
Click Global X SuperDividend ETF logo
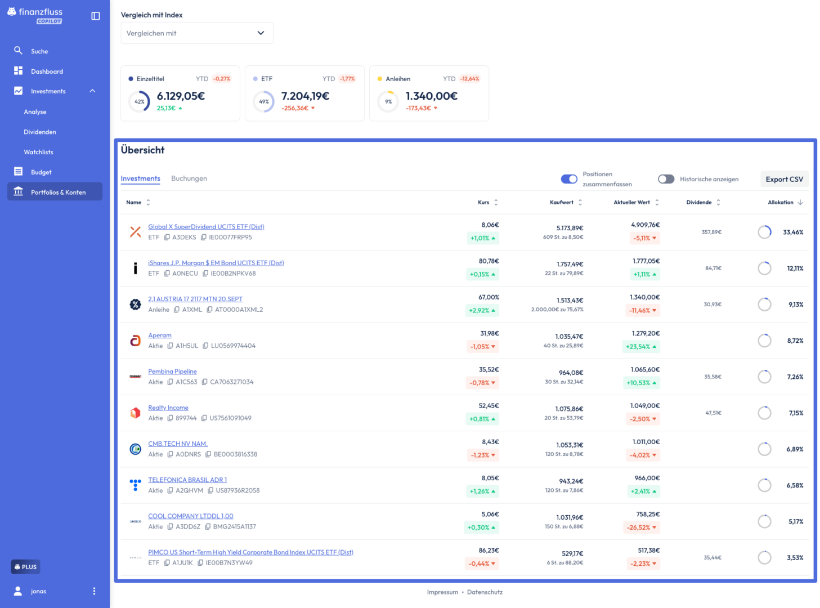coord(136,232)
